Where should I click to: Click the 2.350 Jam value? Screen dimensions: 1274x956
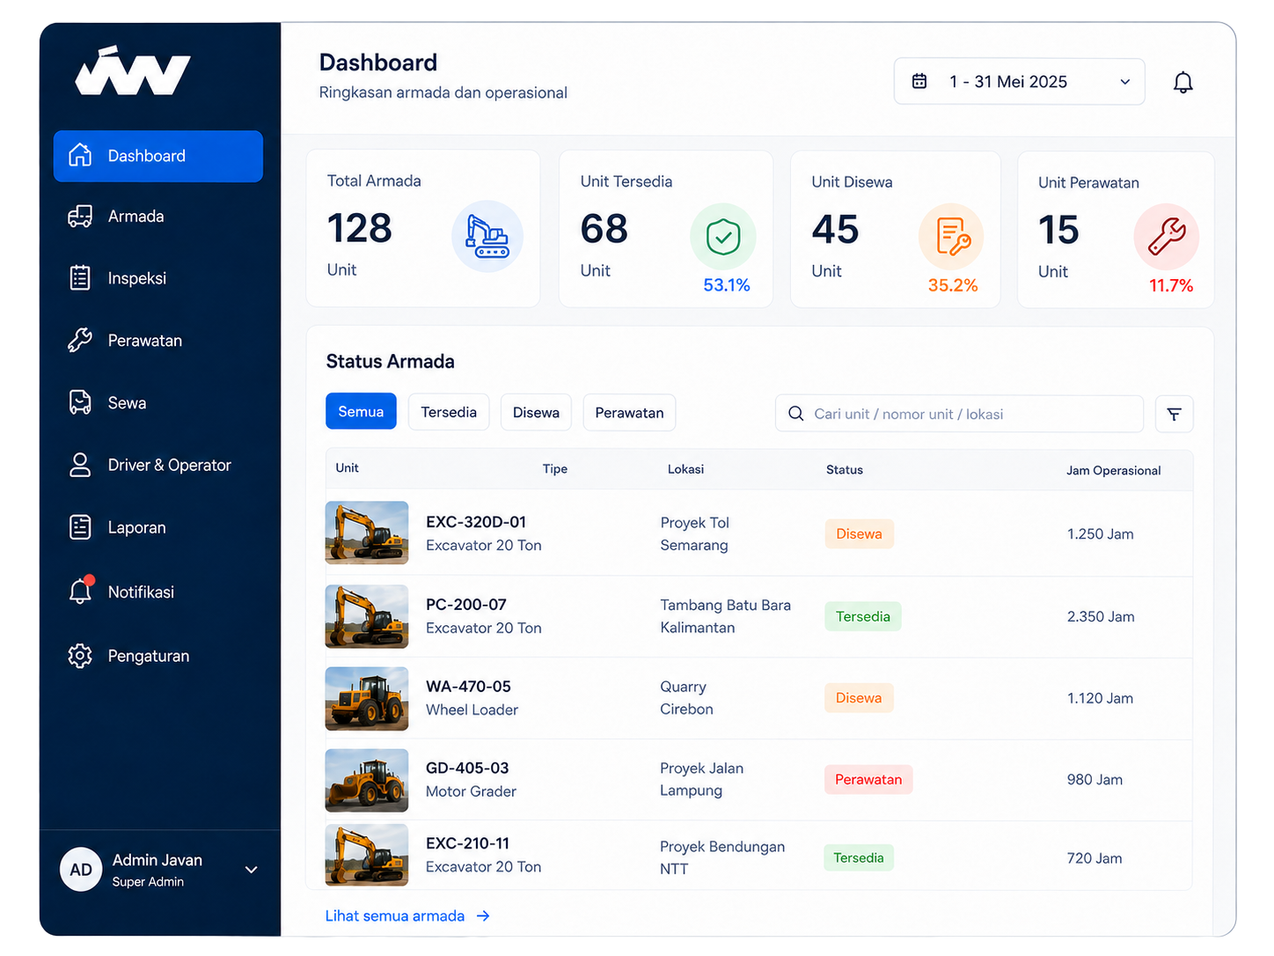click(1101, 617)
